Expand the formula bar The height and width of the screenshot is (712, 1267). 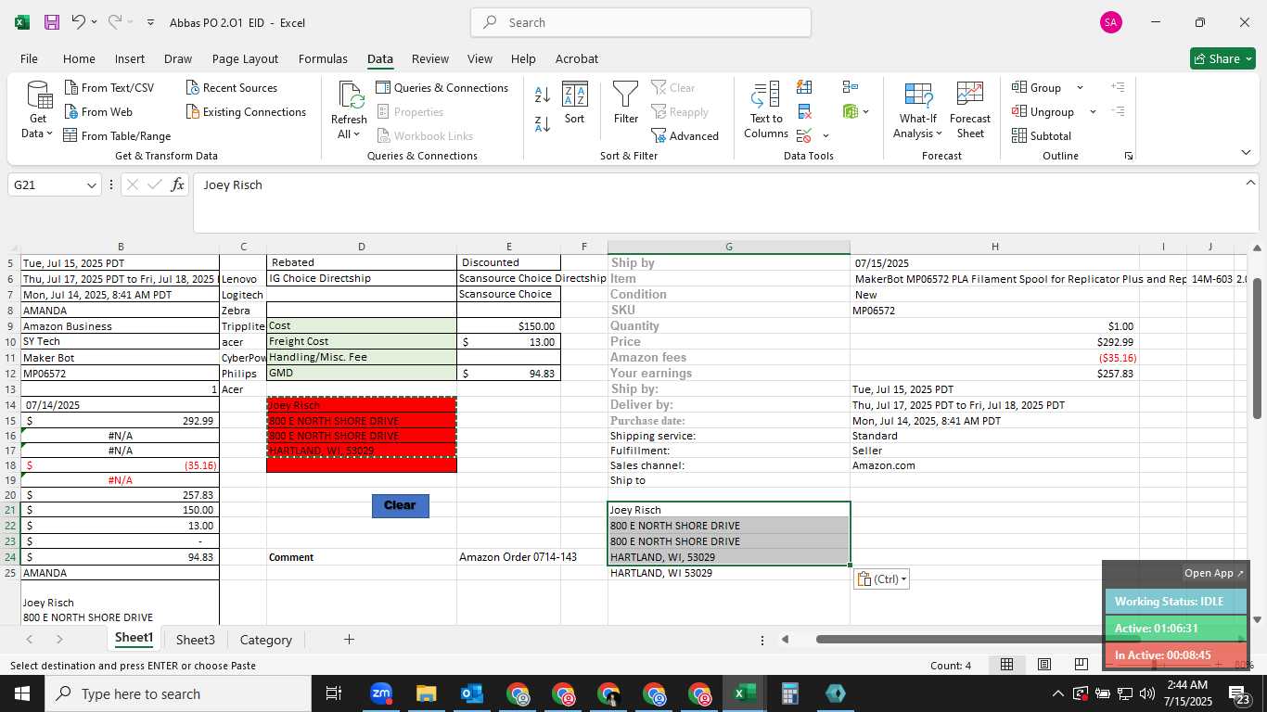(1250, 184)
